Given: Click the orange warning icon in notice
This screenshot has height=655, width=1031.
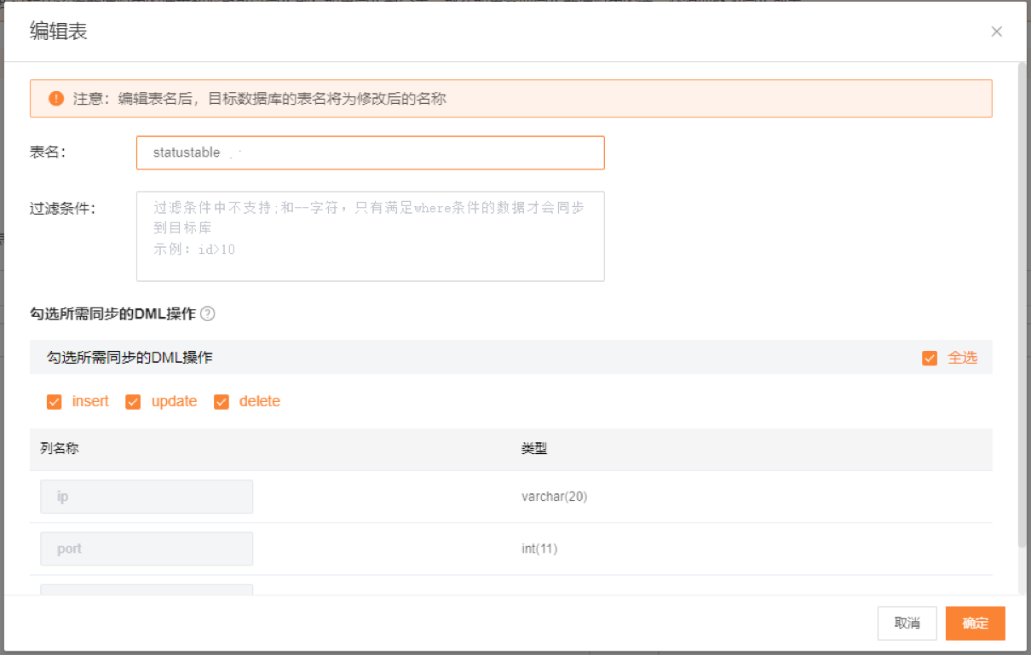Looking at the screenshot, I should [56, 99].
